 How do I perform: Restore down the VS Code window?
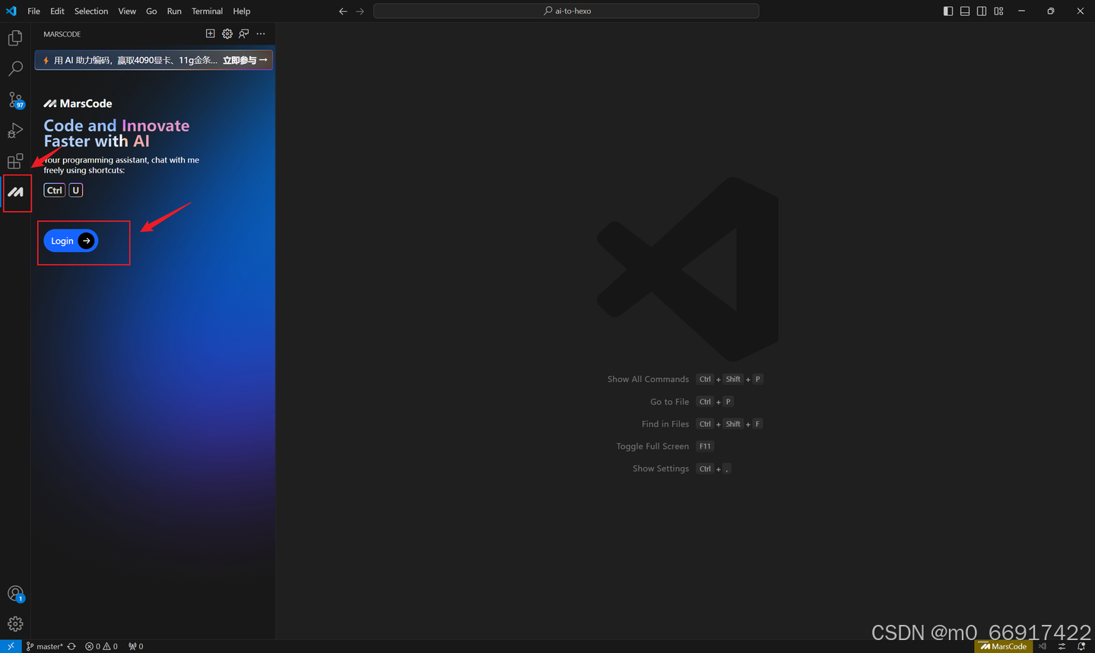tap(1050, 11)
